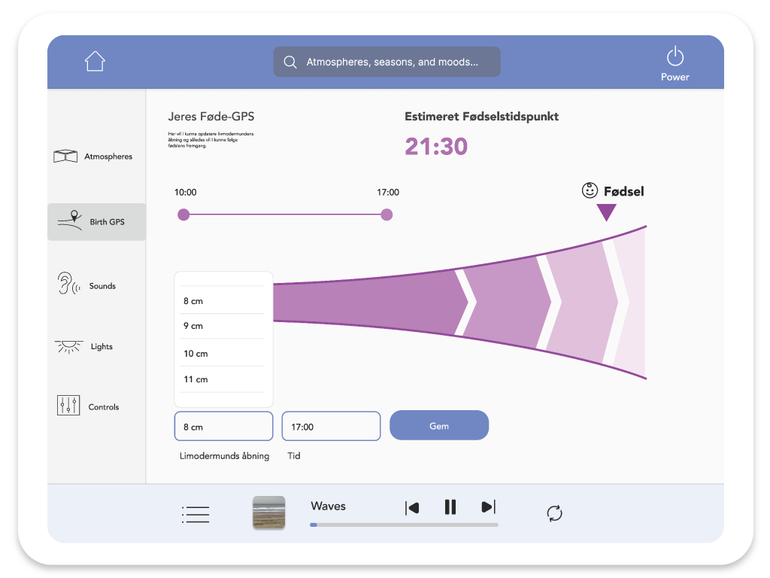The image size is (770, 578).
Task: Click the baby face Fødsel icon
Action: tap(590, 191)
